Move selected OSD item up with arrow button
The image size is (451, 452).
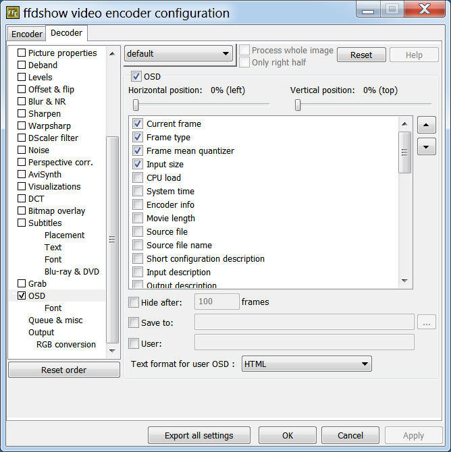click(x=426, y=125)
